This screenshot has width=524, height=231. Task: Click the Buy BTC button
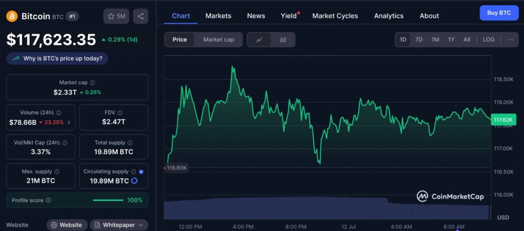pos(499,13)
